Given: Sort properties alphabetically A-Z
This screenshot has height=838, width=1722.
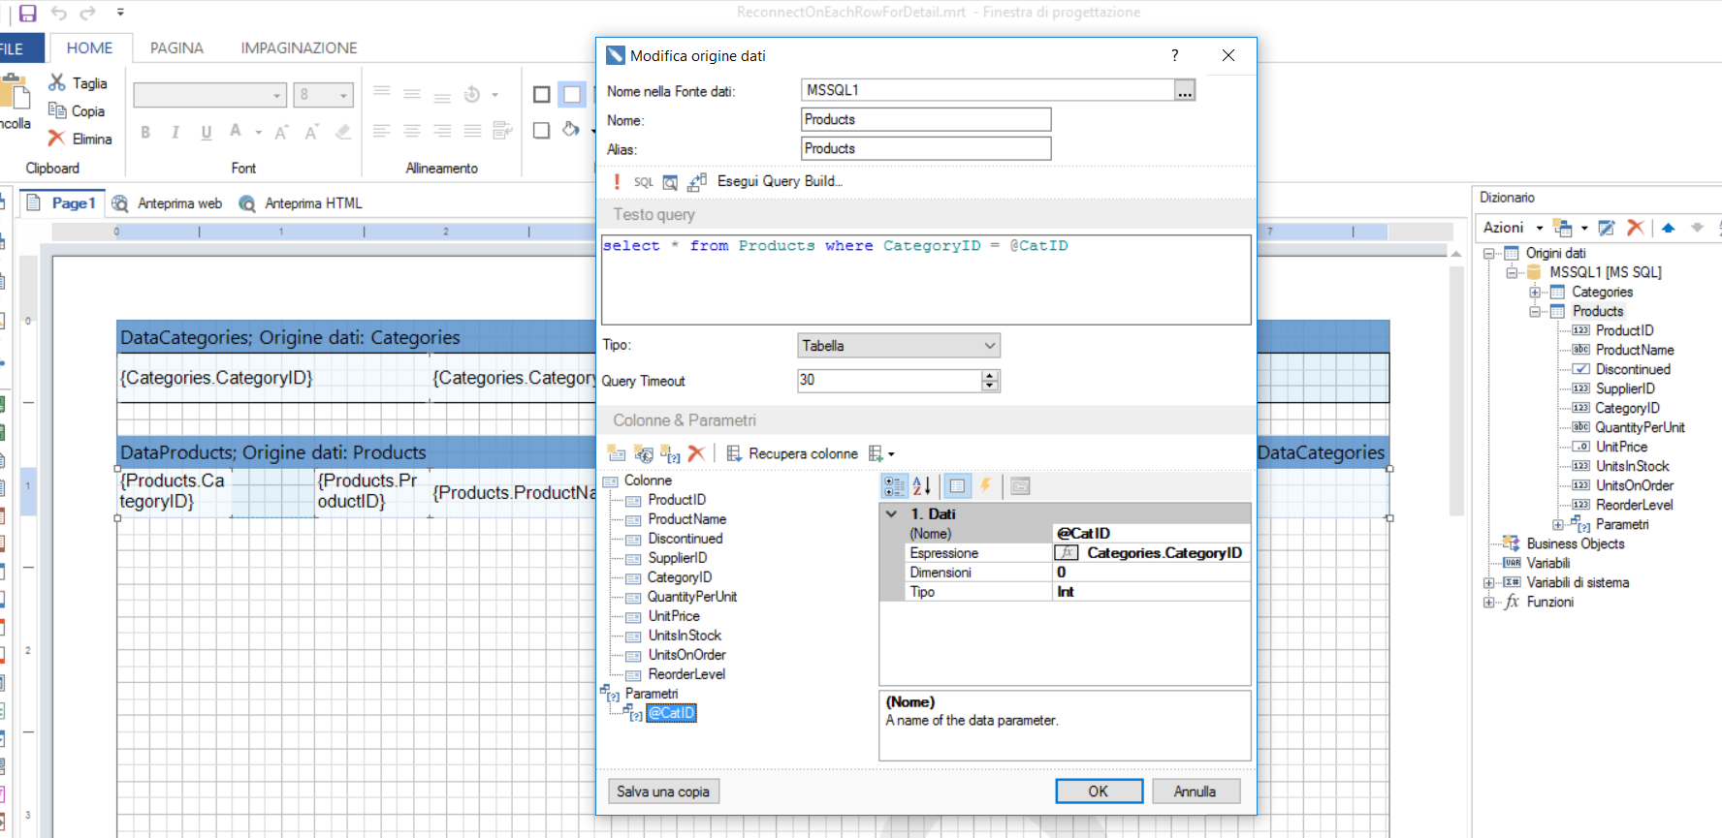Looking at the screenshot, I should point(922,486).
